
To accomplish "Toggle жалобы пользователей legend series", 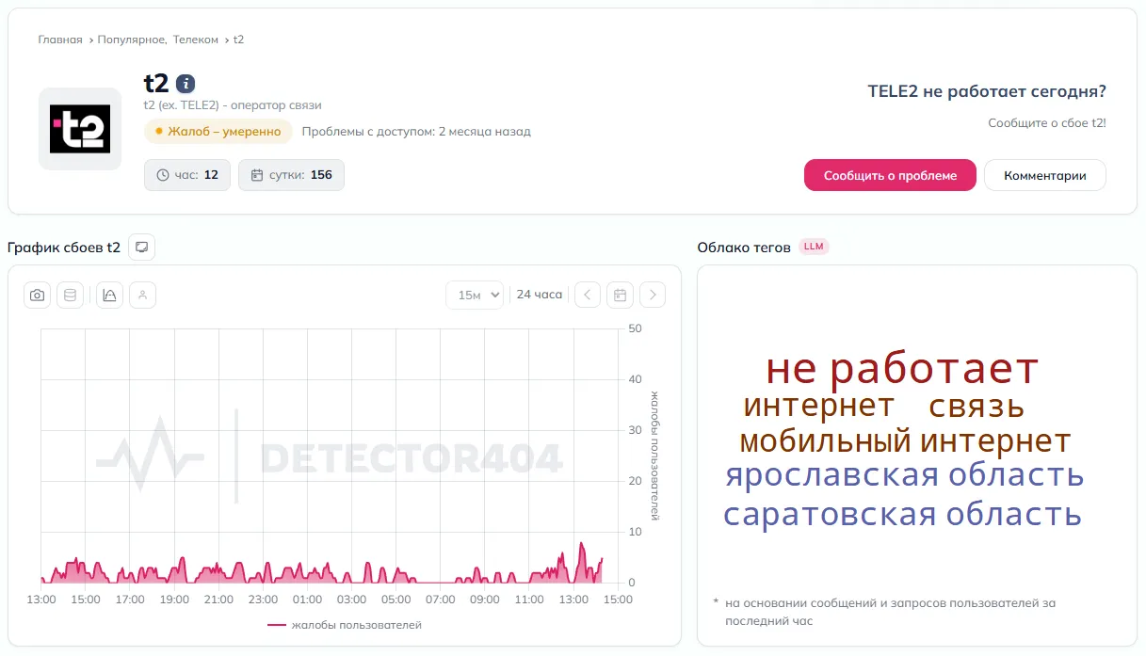I will (345, 625).
